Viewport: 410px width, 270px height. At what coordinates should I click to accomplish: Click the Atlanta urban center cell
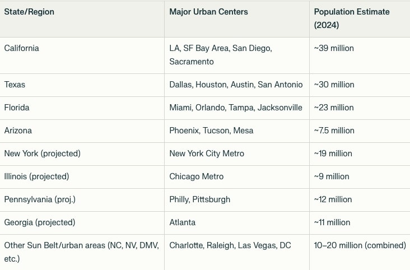coord(183,222)
